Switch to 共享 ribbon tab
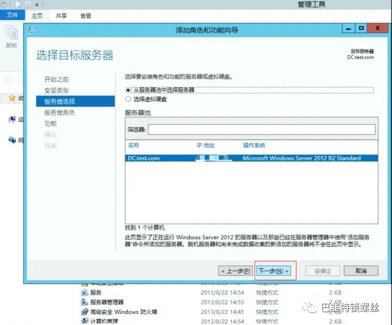 (x=61, y=16)
